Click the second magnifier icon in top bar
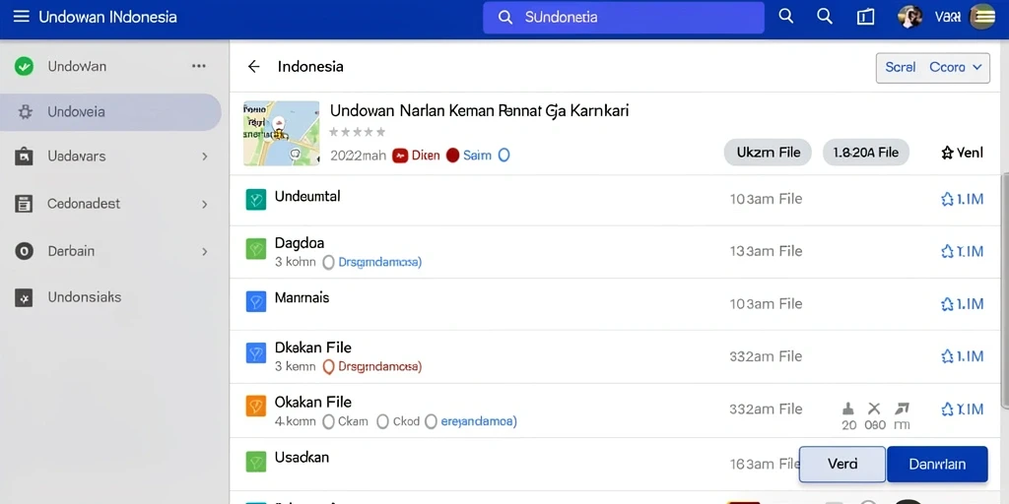 825,17
